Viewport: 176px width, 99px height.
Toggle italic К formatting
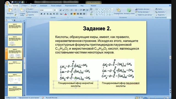coord(45,14)
